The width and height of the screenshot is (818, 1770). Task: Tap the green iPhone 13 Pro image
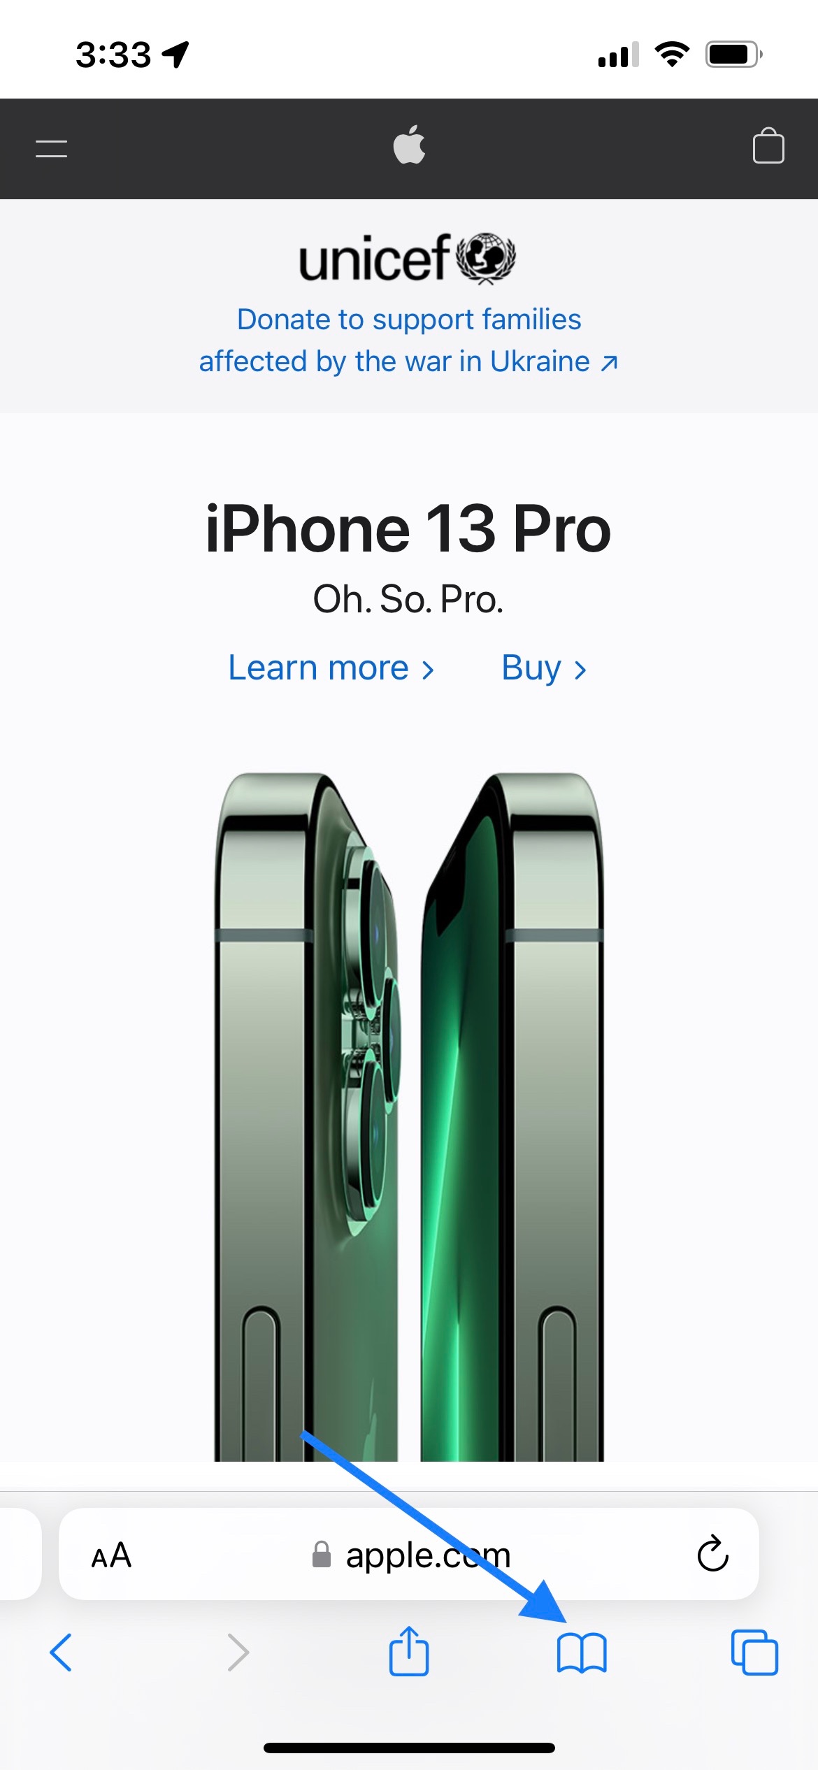click(409, 1116)
